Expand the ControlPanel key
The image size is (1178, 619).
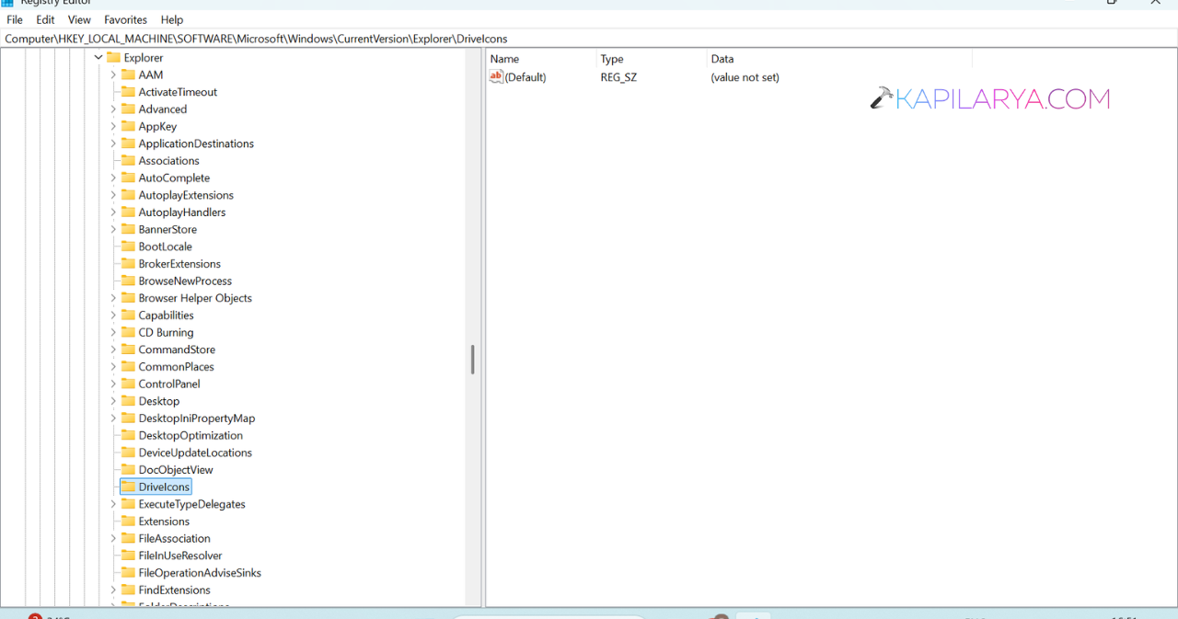point(113,384)
